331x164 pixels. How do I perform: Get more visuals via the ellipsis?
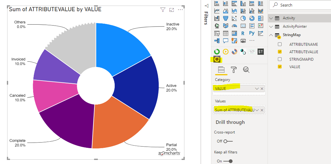[x=252, y=41]
